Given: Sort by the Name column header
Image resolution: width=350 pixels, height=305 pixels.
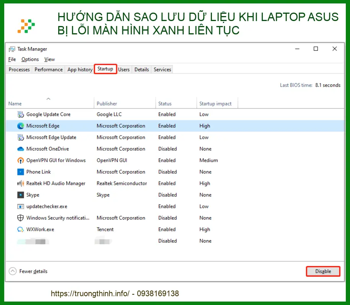Looking at the screenshot, I should tap(15, 104).
